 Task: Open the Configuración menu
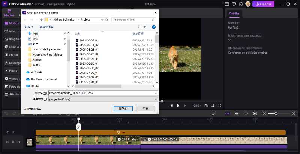tap(55, 4)
